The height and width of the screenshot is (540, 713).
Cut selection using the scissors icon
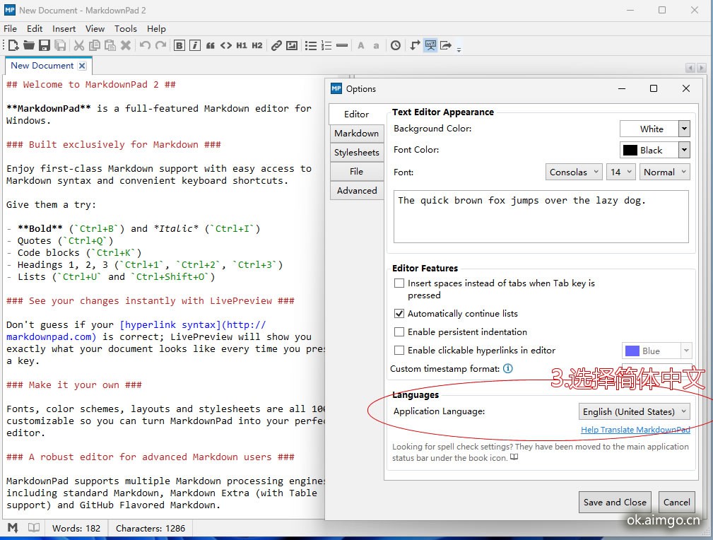(79, 45)
